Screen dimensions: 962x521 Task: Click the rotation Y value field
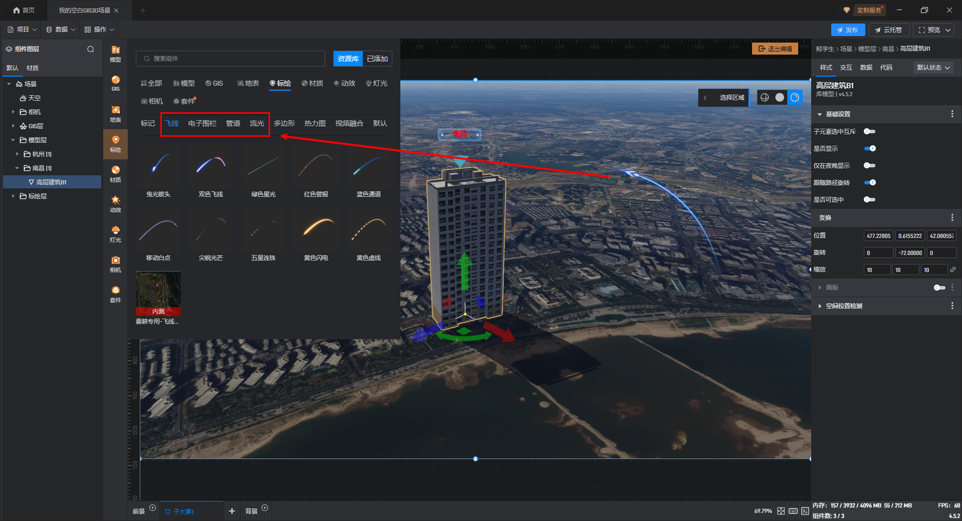click(910, 253)
